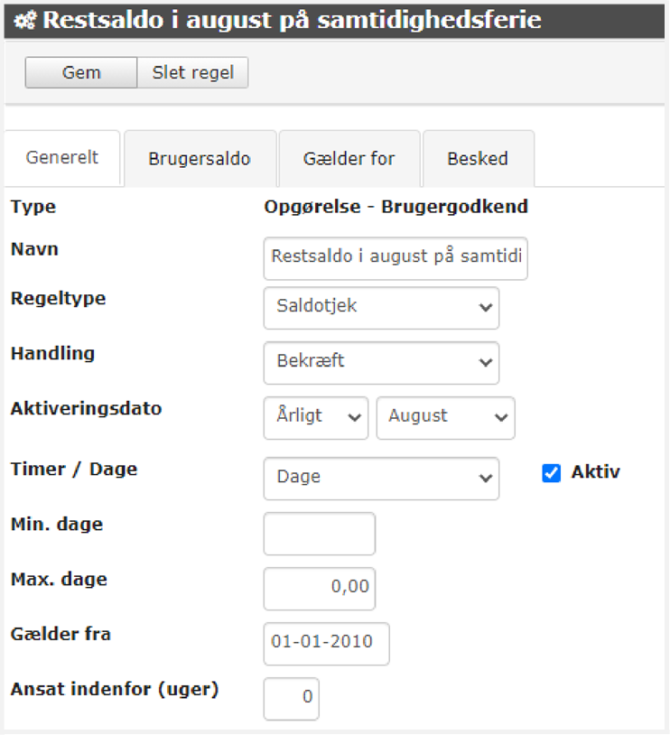Open the Timer / Dage dropdown
Image resolution: width=670 pixels, height=735 pixels.
point(381,478)
